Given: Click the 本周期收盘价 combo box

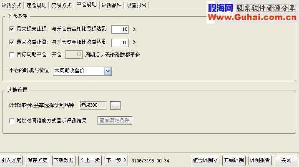Looking at the screenshot, I should (x=82, y=71).
